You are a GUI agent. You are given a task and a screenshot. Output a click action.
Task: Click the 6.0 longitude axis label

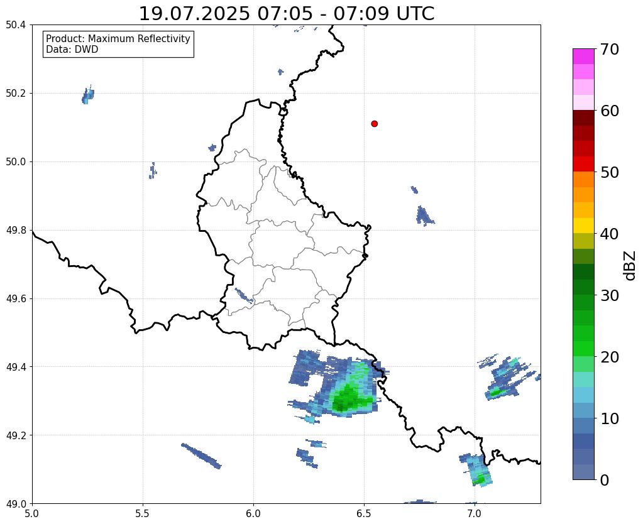(253, 514)
